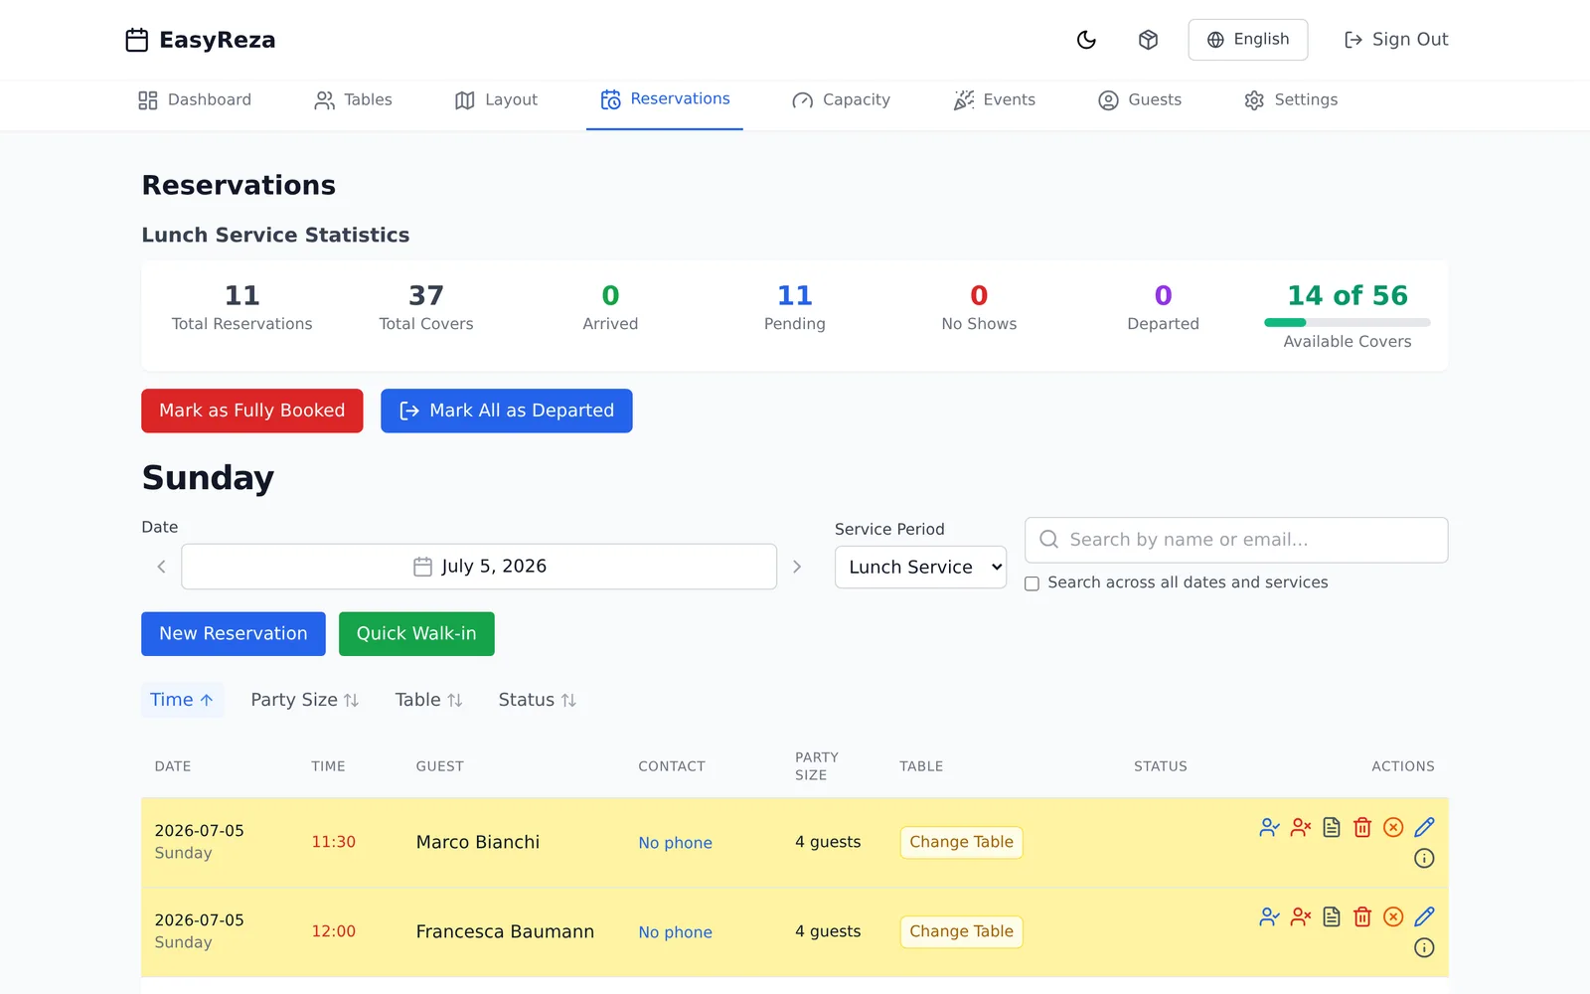1590x994 pixels.
Task: Click No phone link for Marco Bianchi
Action: (675, 843)
